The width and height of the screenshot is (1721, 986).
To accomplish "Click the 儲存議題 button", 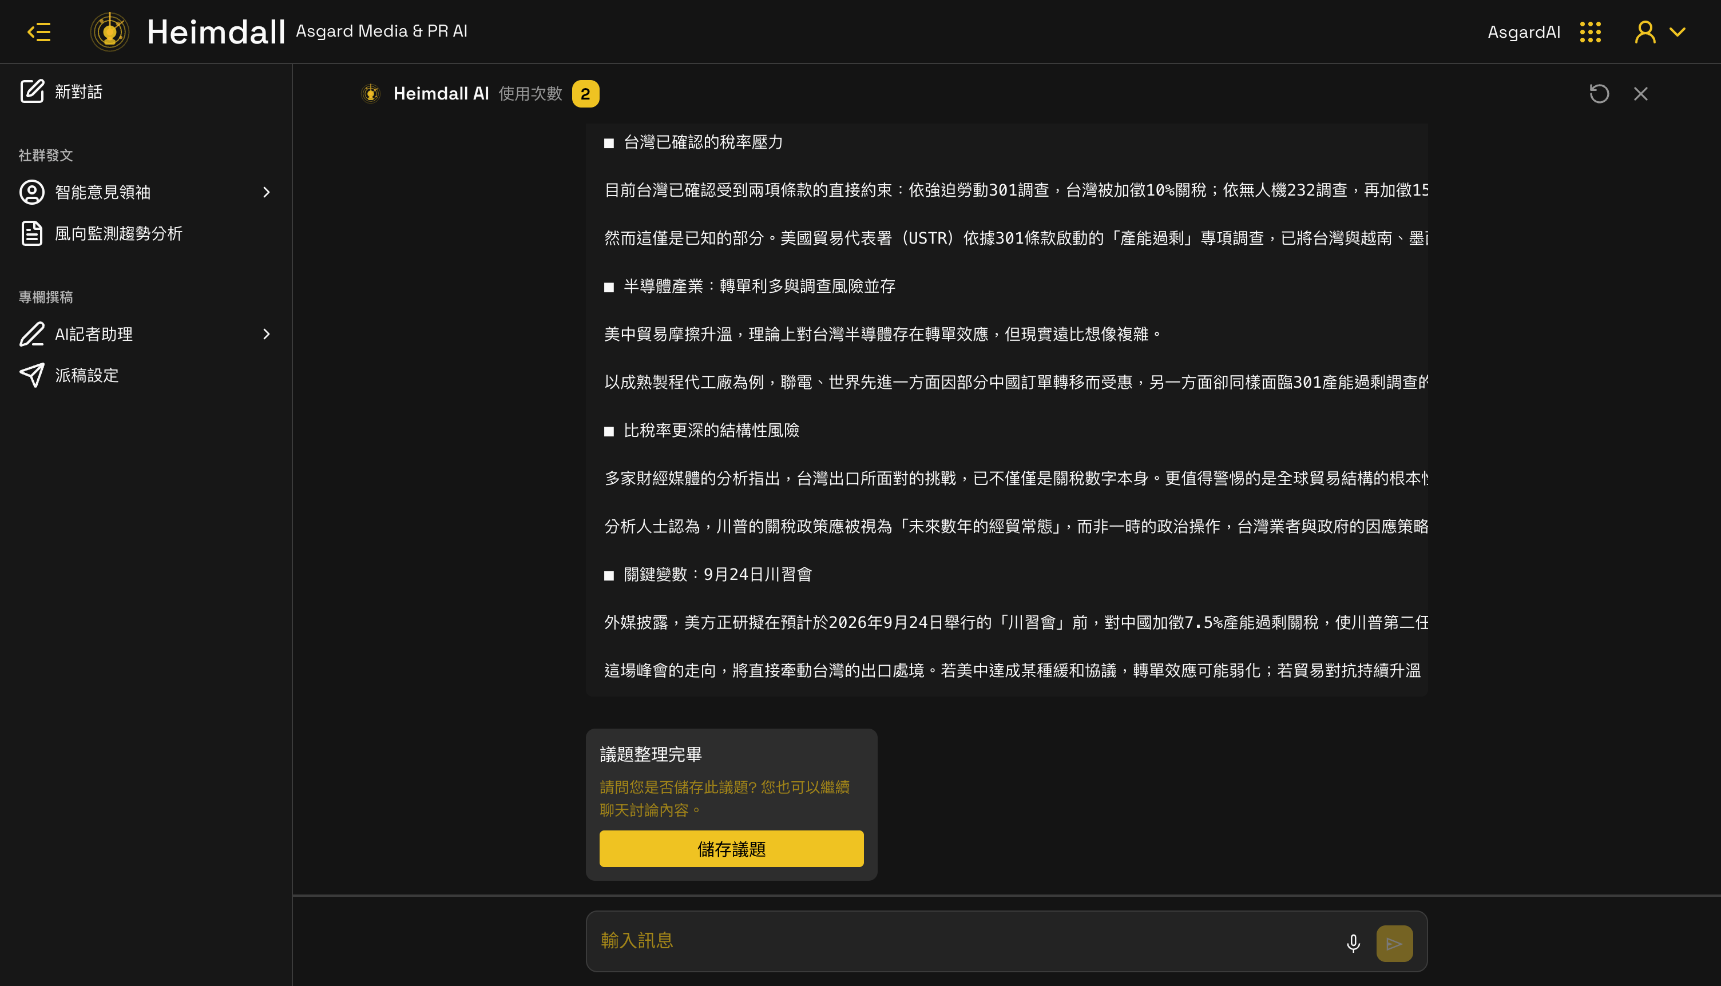I will (x=731, y=849).
